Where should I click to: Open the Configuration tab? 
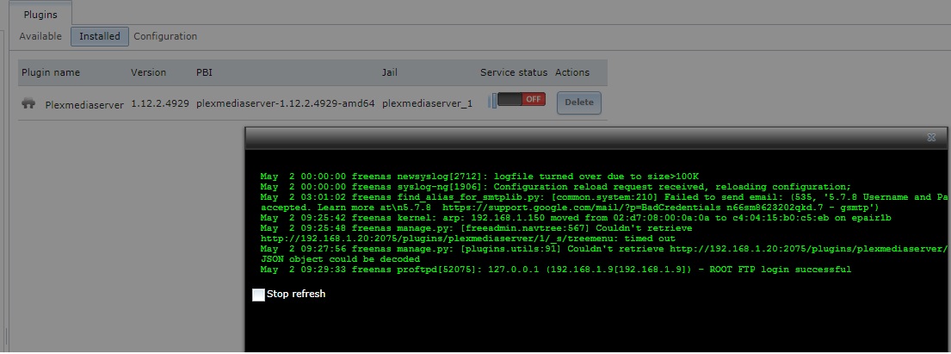coord(165,36)
